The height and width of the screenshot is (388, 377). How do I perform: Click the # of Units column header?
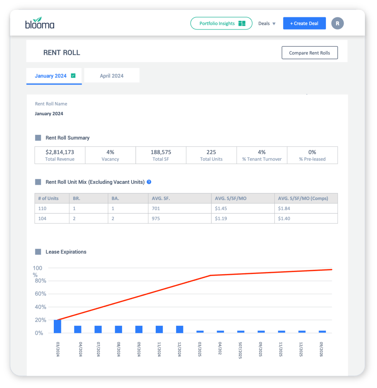pyautogui.click(x=52, y=199)
